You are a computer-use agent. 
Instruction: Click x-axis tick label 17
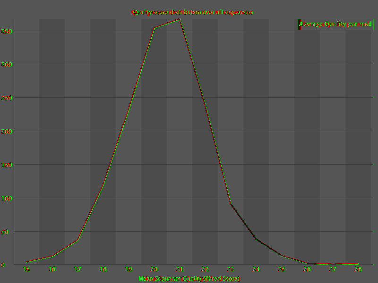(x=77, y=269)
